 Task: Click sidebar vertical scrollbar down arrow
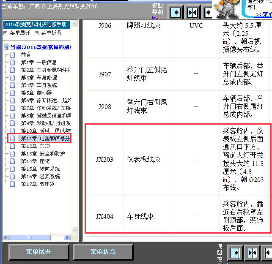74,230
